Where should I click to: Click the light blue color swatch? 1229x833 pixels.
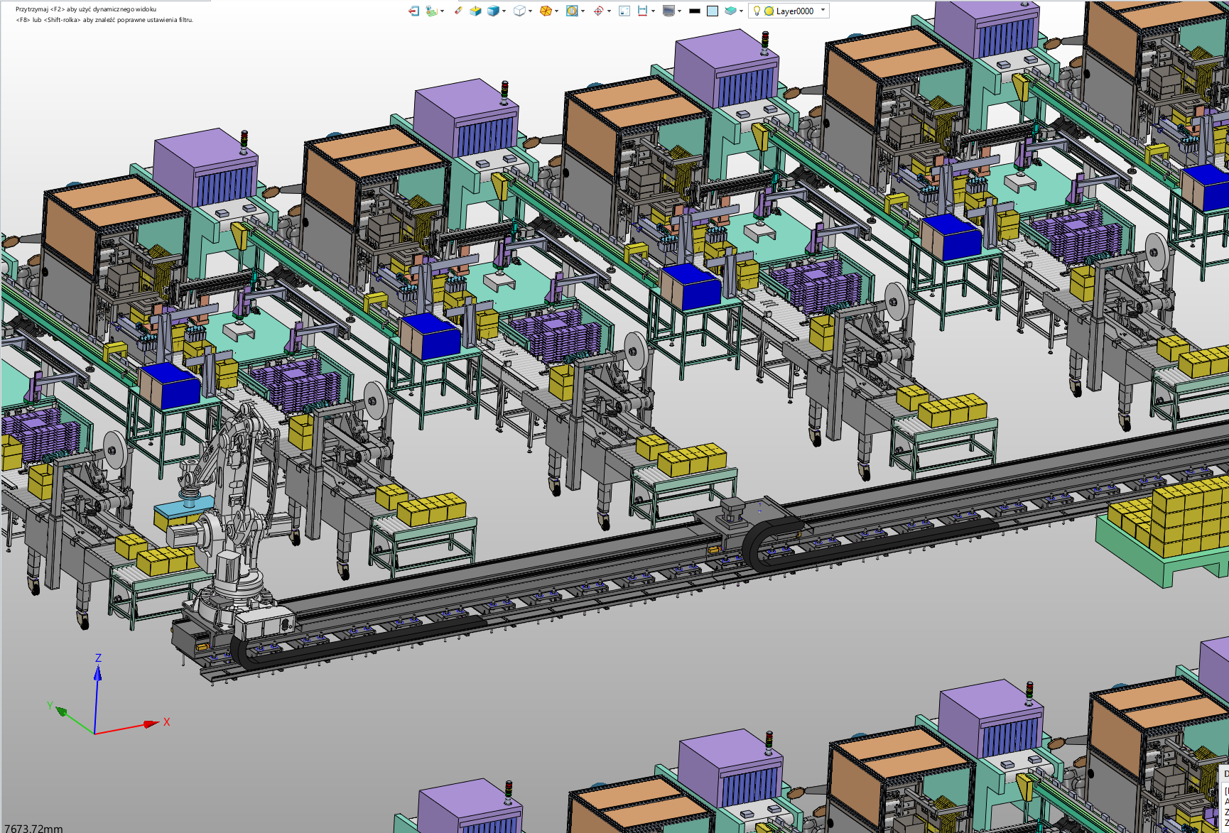tap(713, 11)
